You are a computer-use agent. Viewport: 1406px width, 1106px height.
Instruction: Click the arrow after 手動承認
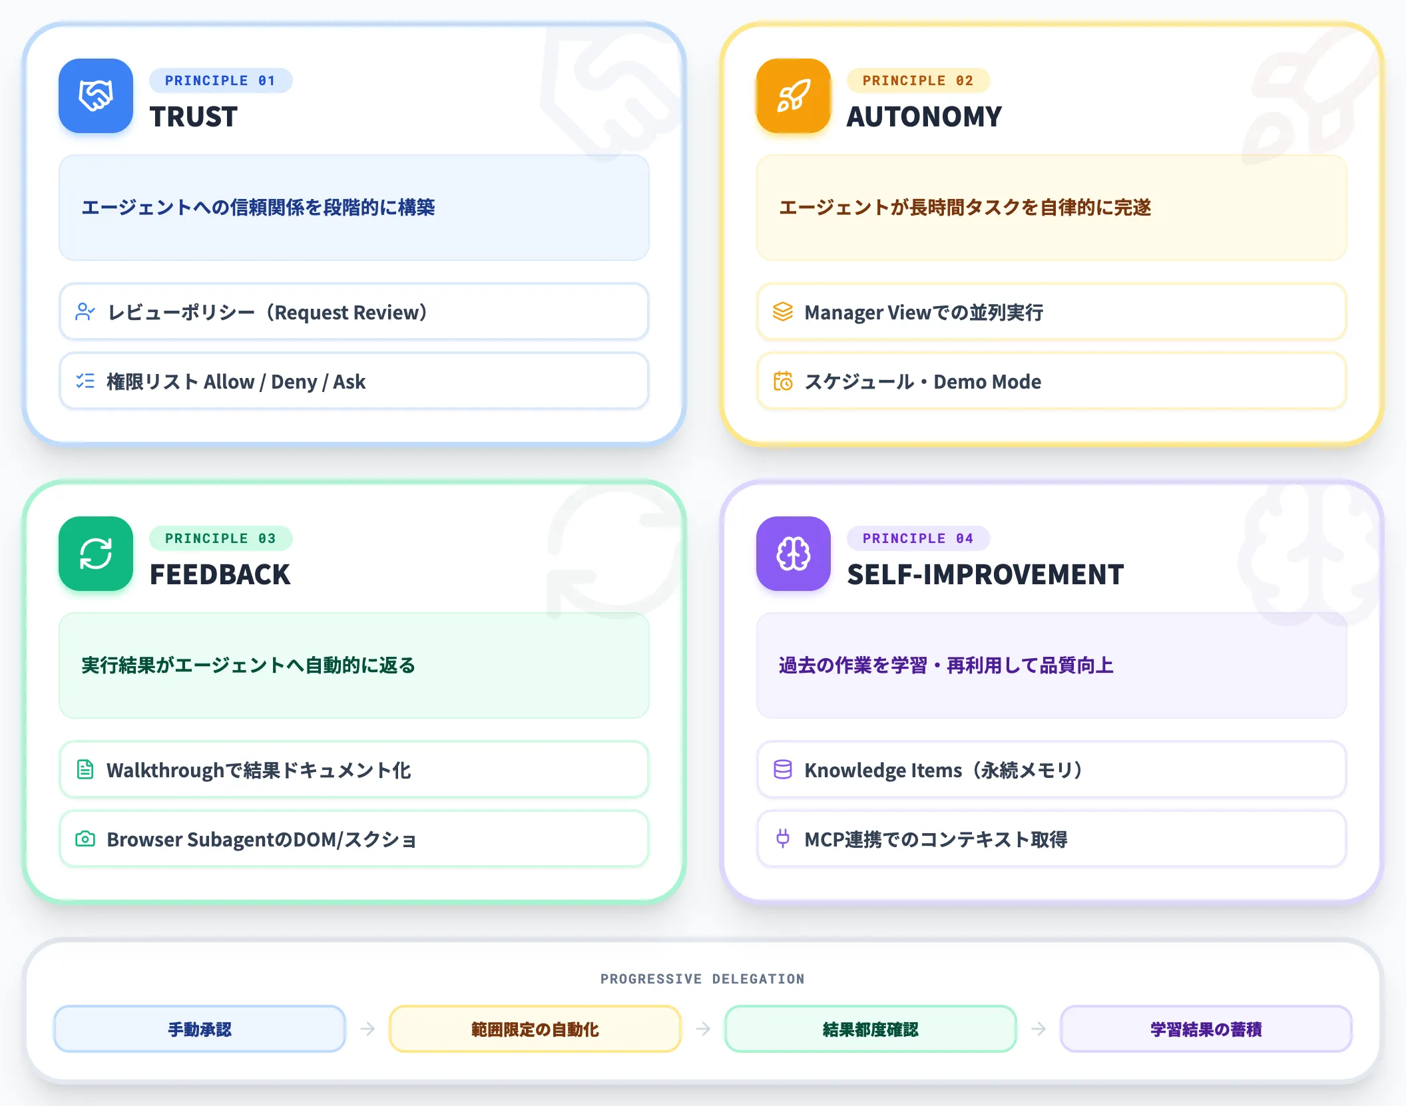[367, 1029]
